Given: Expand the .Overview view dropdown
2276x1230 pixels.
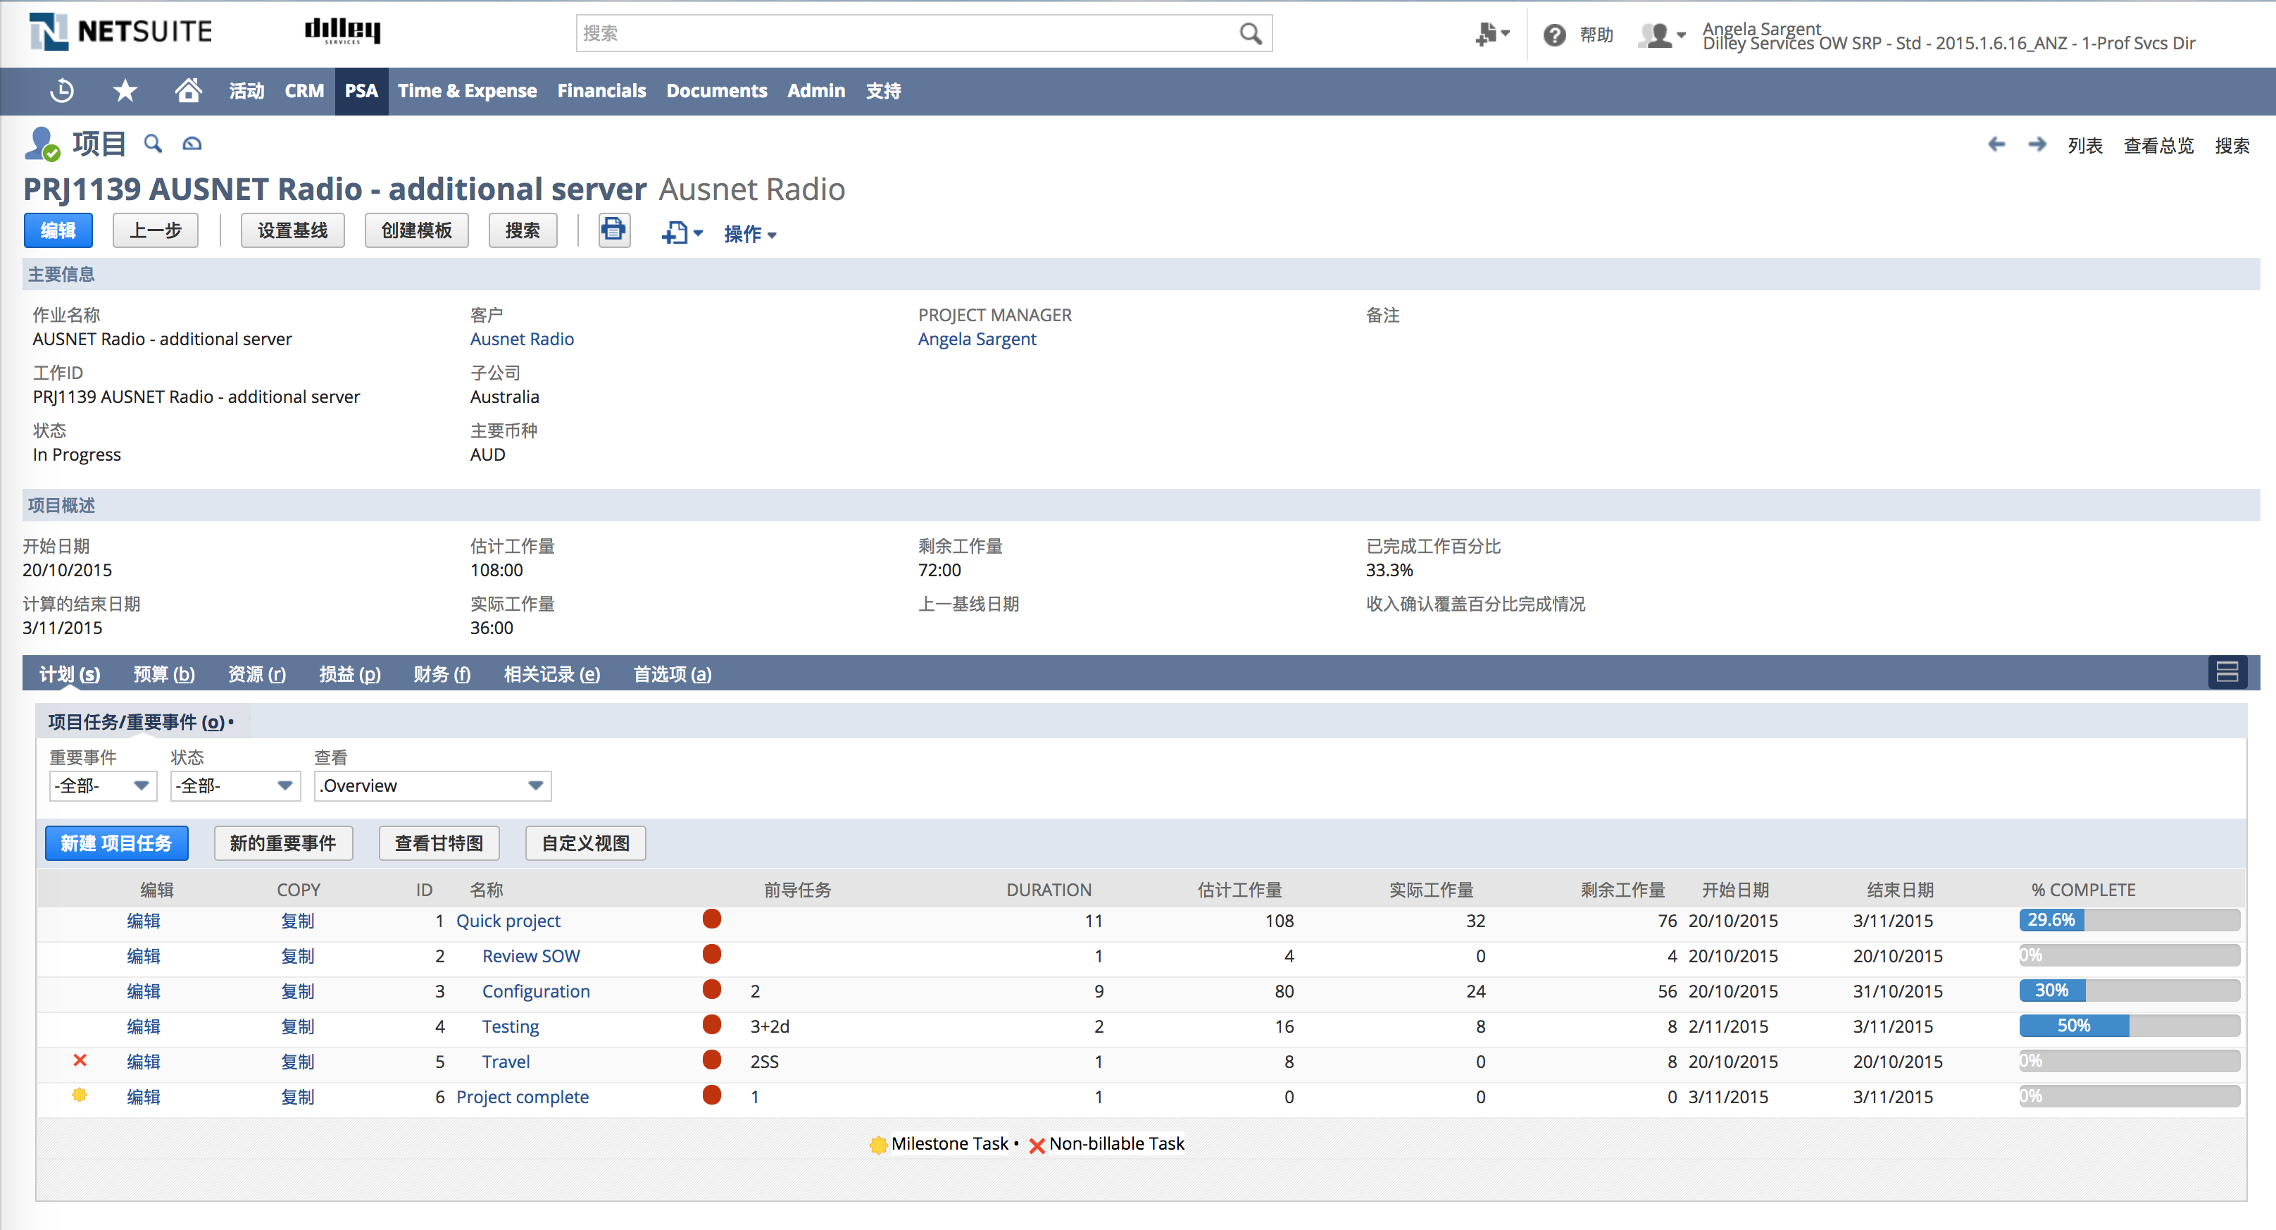Looking at the screenshot, I should coord(432,785).
